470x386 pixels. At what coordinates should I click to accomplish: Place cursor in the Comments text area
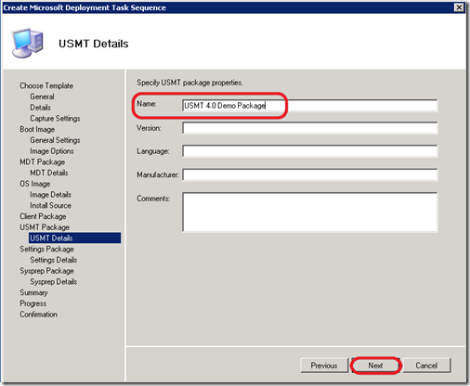point(310,212)
